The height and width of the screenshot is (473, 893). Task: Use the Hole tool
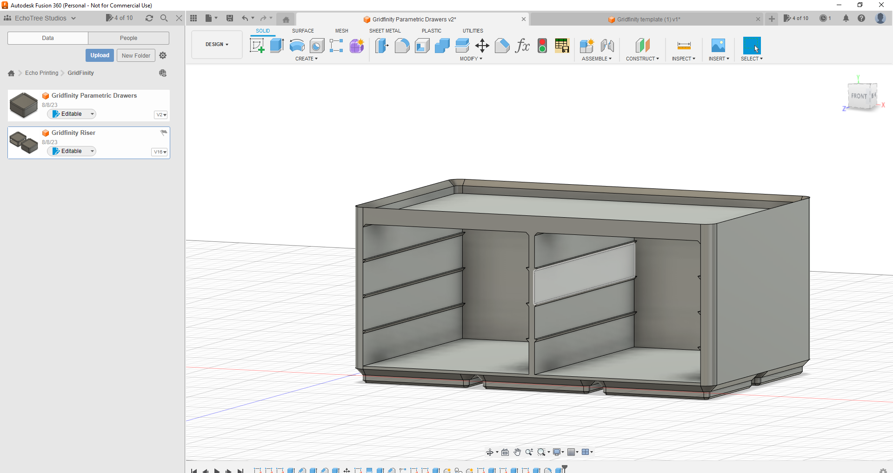(317, 46)
